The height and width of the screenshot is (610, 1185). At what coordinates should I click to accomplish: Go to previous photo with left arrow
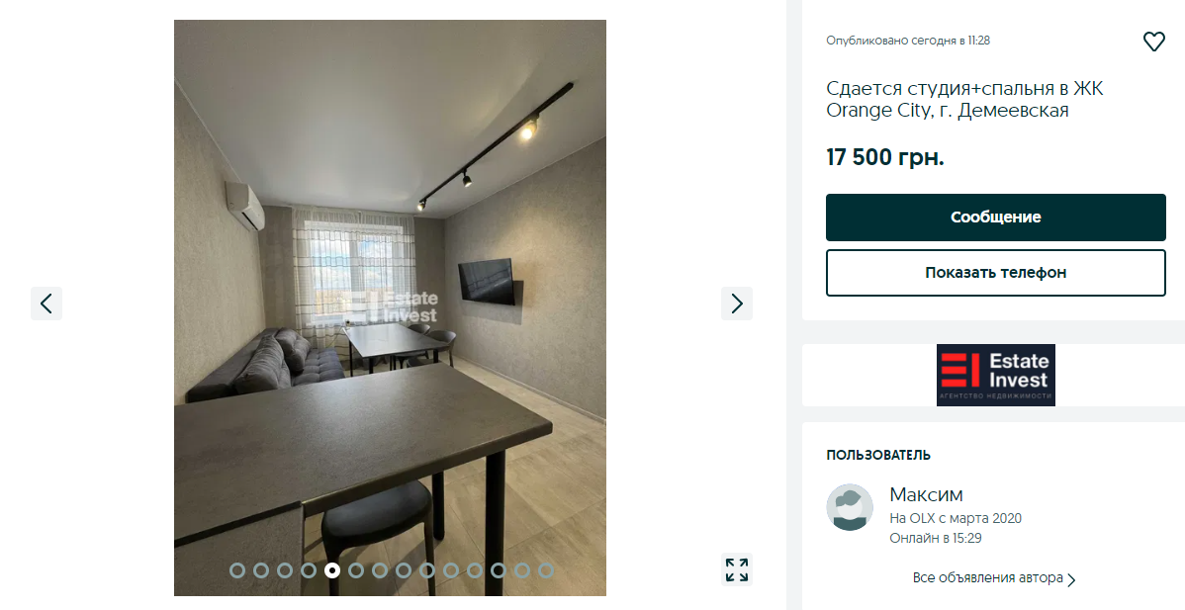[46, 304]
